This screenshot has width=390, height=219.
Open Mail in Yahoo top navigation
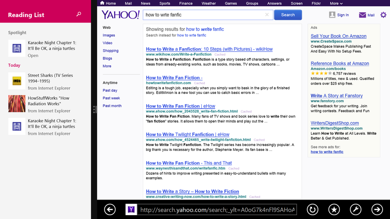tap(128, 3)
